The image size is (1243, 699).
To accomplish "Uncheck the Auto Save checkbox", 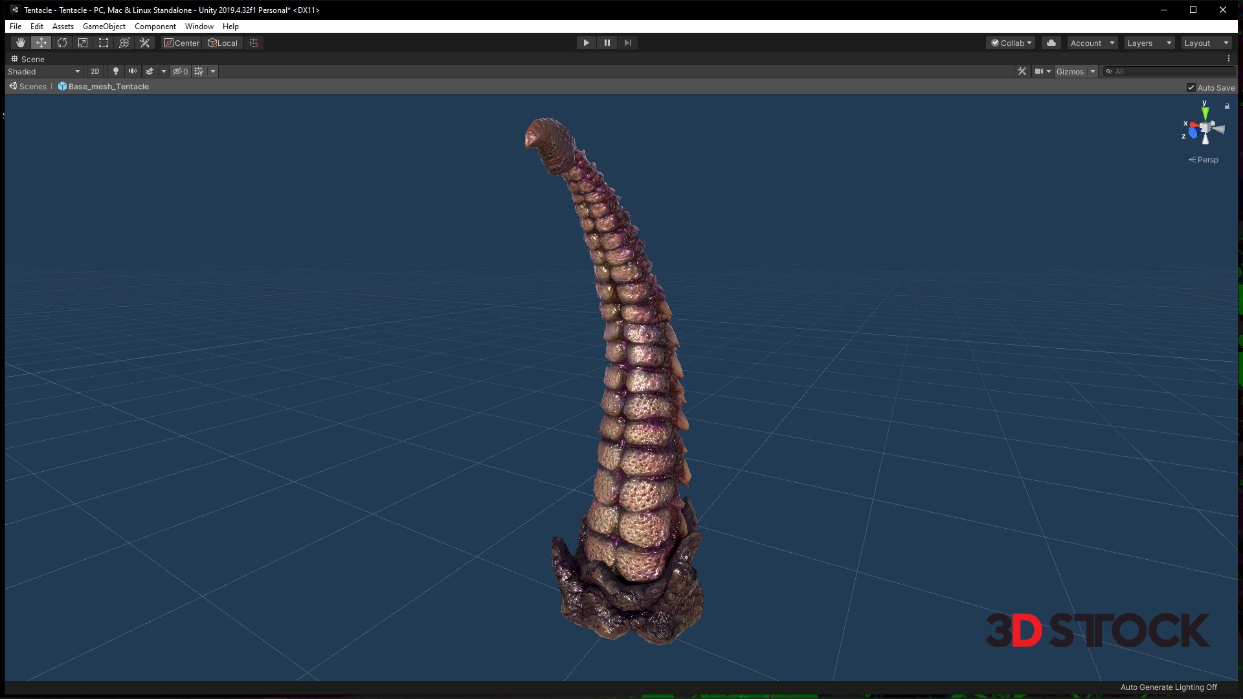I will 1191,87.
